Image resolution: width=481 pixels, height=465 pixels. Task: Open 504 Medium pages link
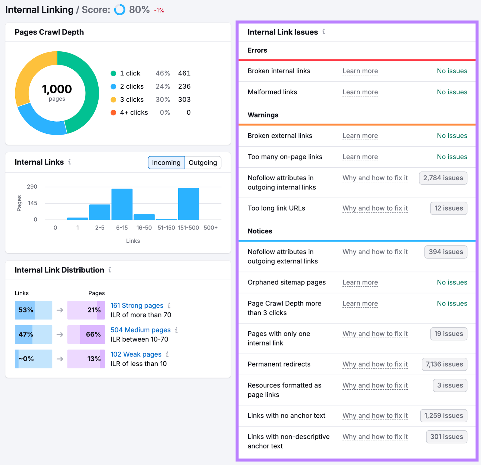(x=140, y=330)
